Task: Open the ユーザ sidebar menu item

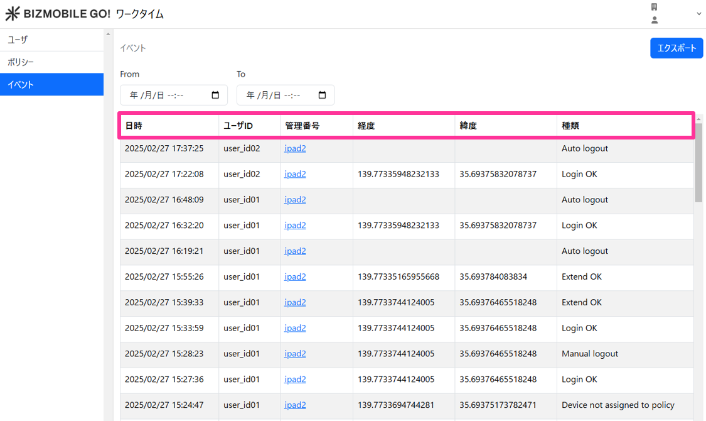Action: pos(51,40)
